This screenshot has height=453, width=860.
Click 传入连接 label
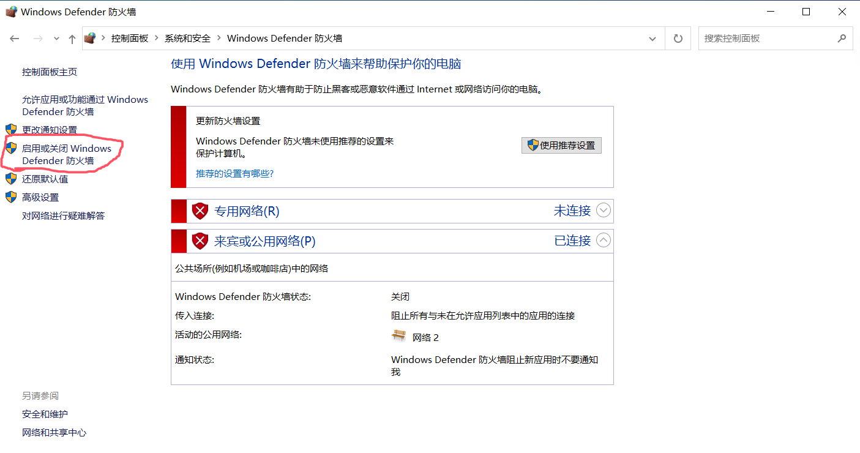pos(195,316)
